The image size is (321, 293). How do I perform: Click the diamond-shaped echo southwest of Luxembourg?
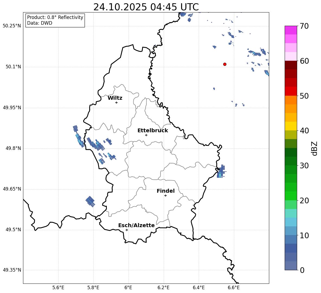tap(90, 202)
